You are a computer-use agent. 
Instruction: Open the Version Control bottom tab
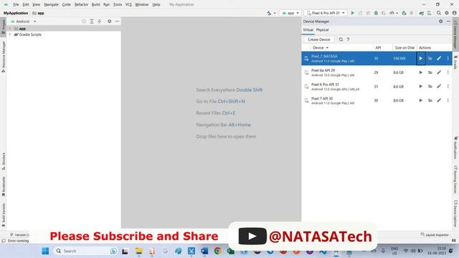[x=20, y=234]
